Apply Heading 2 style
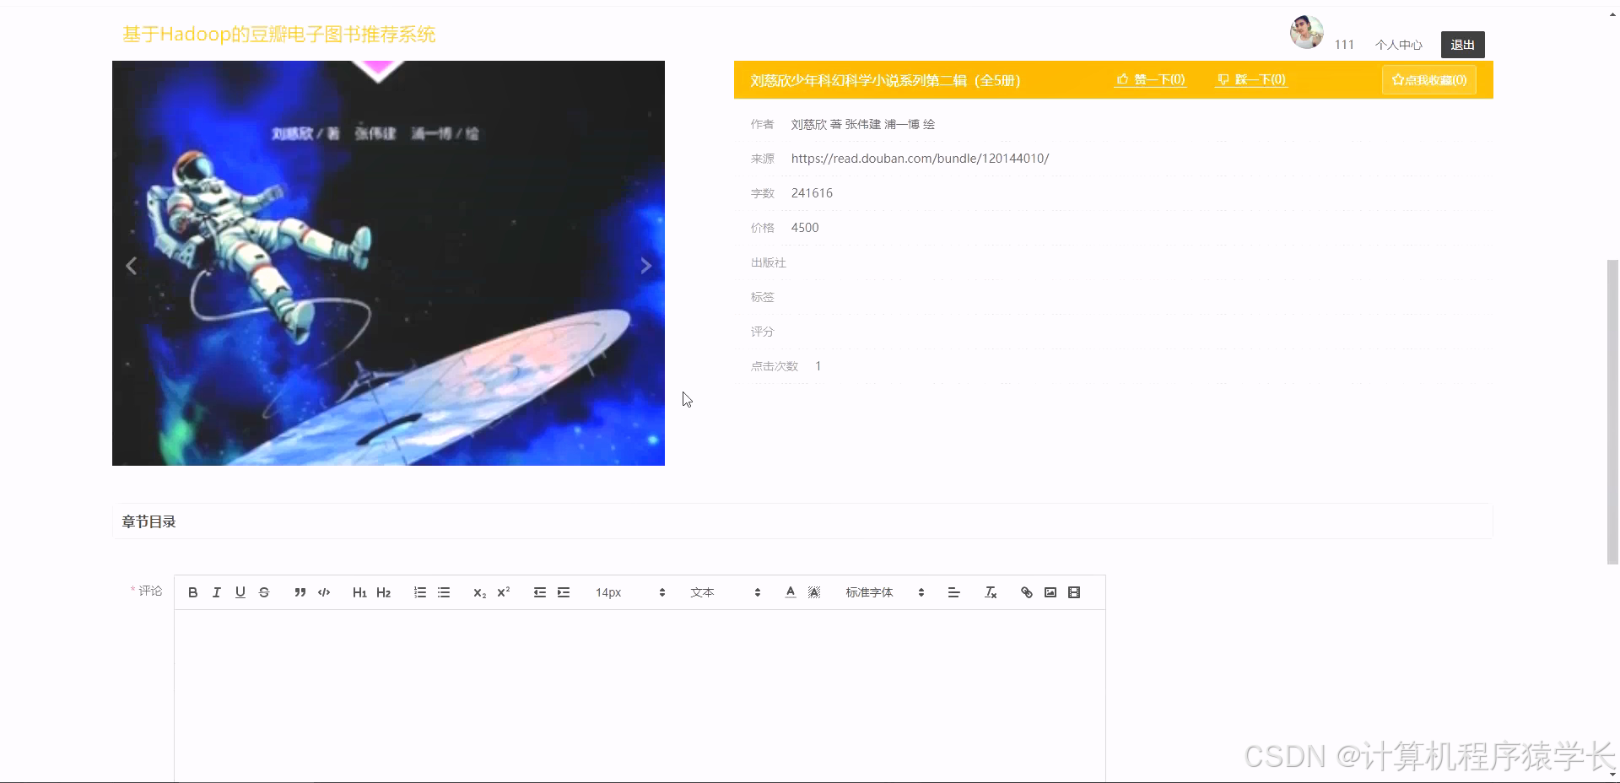1620x783 pixels. (384, 592)
